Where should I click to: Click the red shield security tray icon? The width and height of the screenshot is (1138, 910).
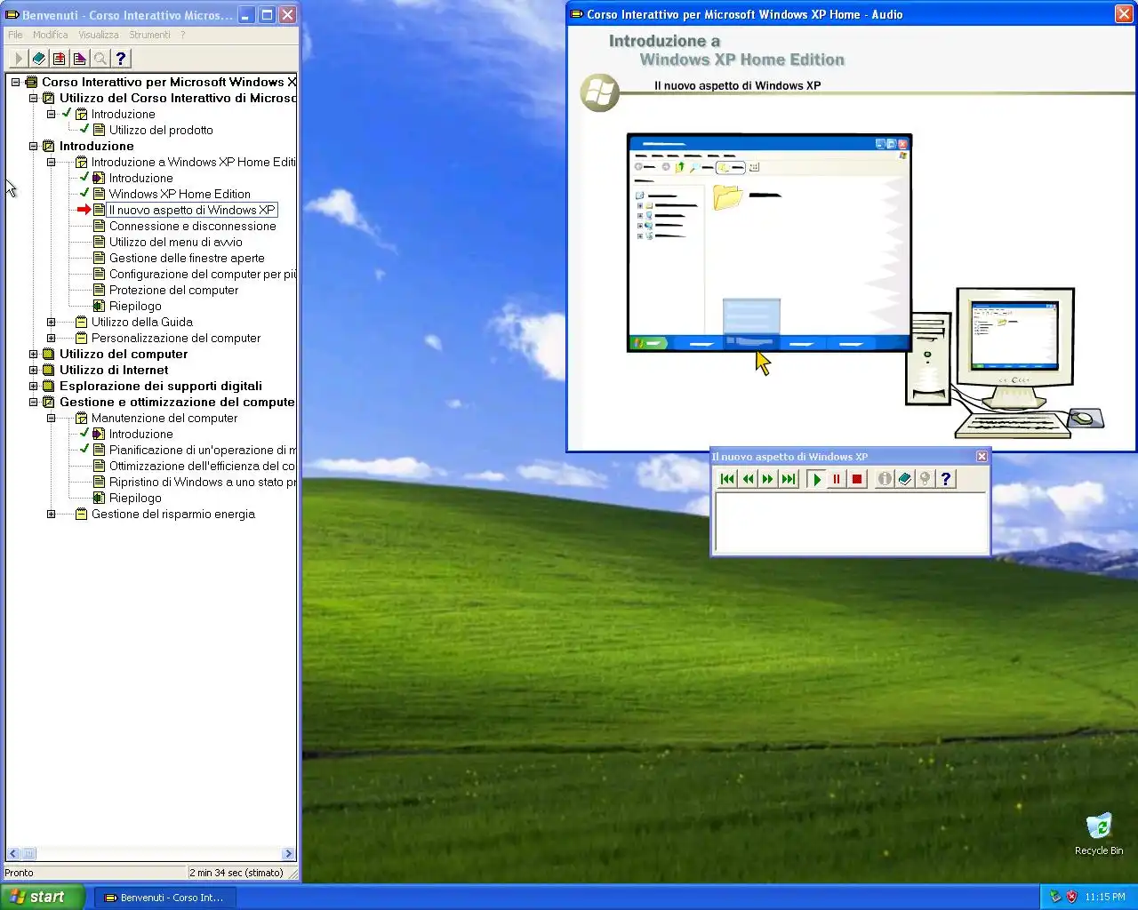1071,897
